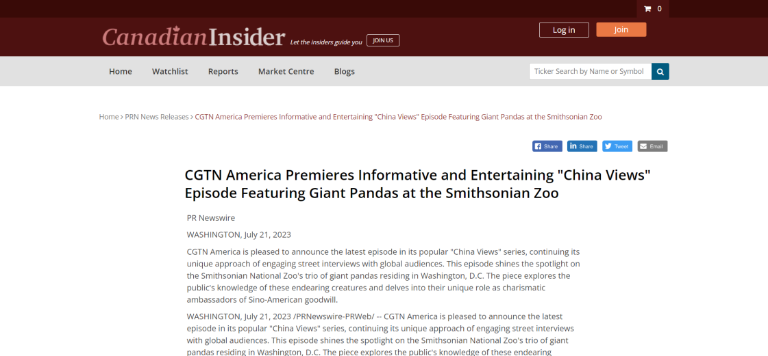Navigate to the Blogs section
768x356 pixels.
[x=345, y=71]
